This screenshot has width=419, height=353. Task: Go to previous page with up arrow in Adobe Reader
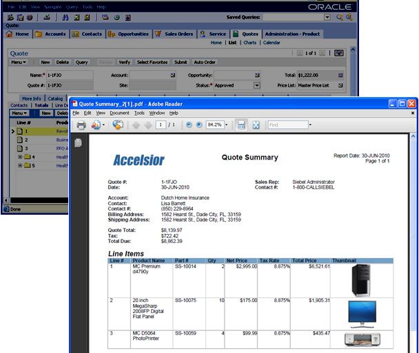136,125
